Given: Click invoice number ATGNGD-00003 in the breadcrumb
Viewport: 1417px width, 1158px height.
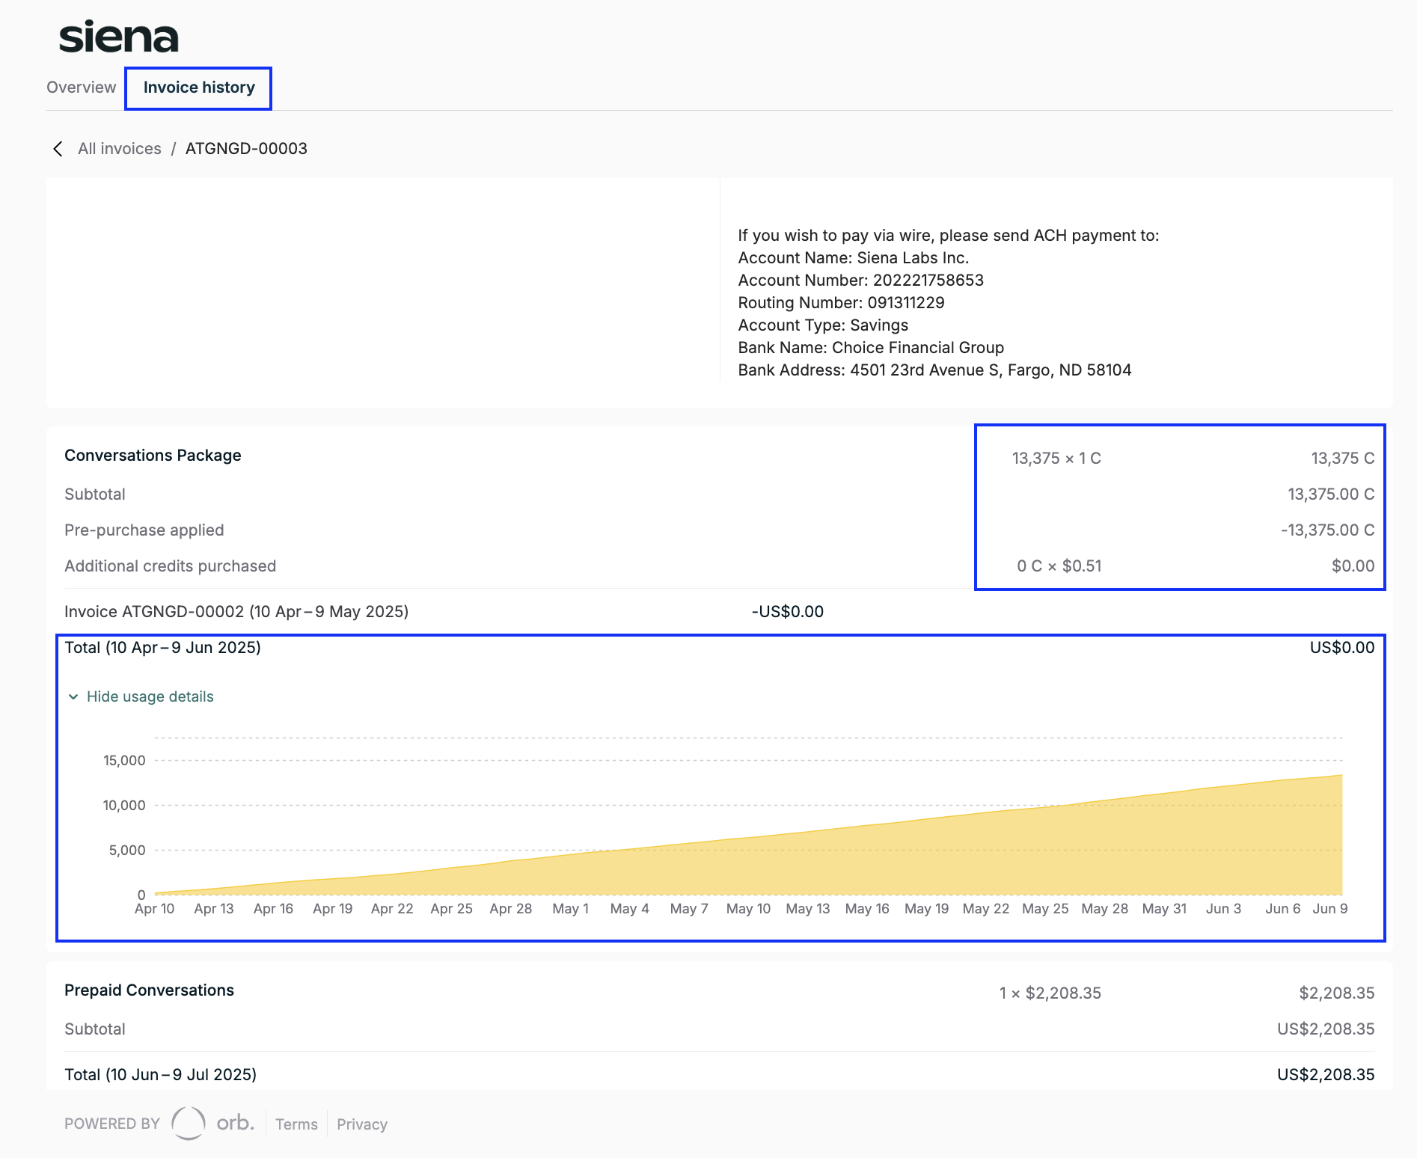Looking at the screenshot, I should [x=246, y=149].
